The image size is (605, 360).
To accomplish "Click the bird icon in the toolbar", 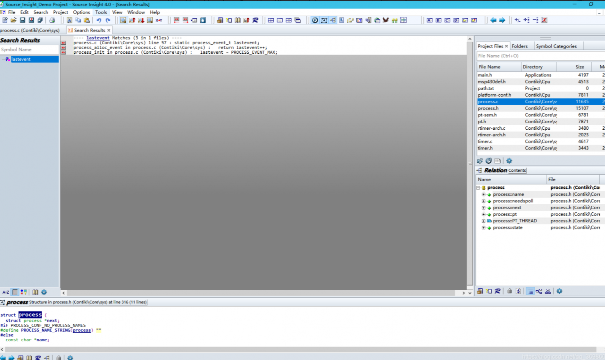I will click(x=386, y=20).
